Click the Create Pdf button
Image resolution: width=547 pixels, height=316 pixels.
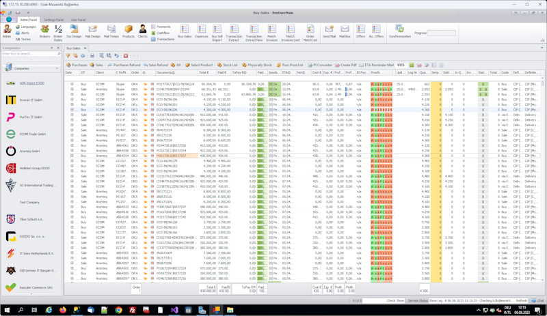(346, 65)
